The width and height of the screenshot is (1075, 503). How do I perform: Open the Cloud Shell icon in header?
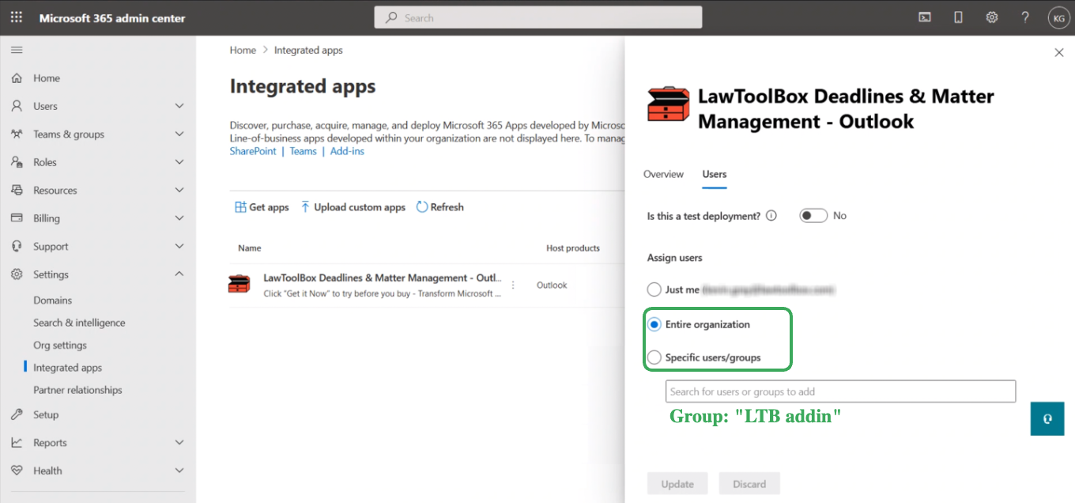tap(924, 17)
